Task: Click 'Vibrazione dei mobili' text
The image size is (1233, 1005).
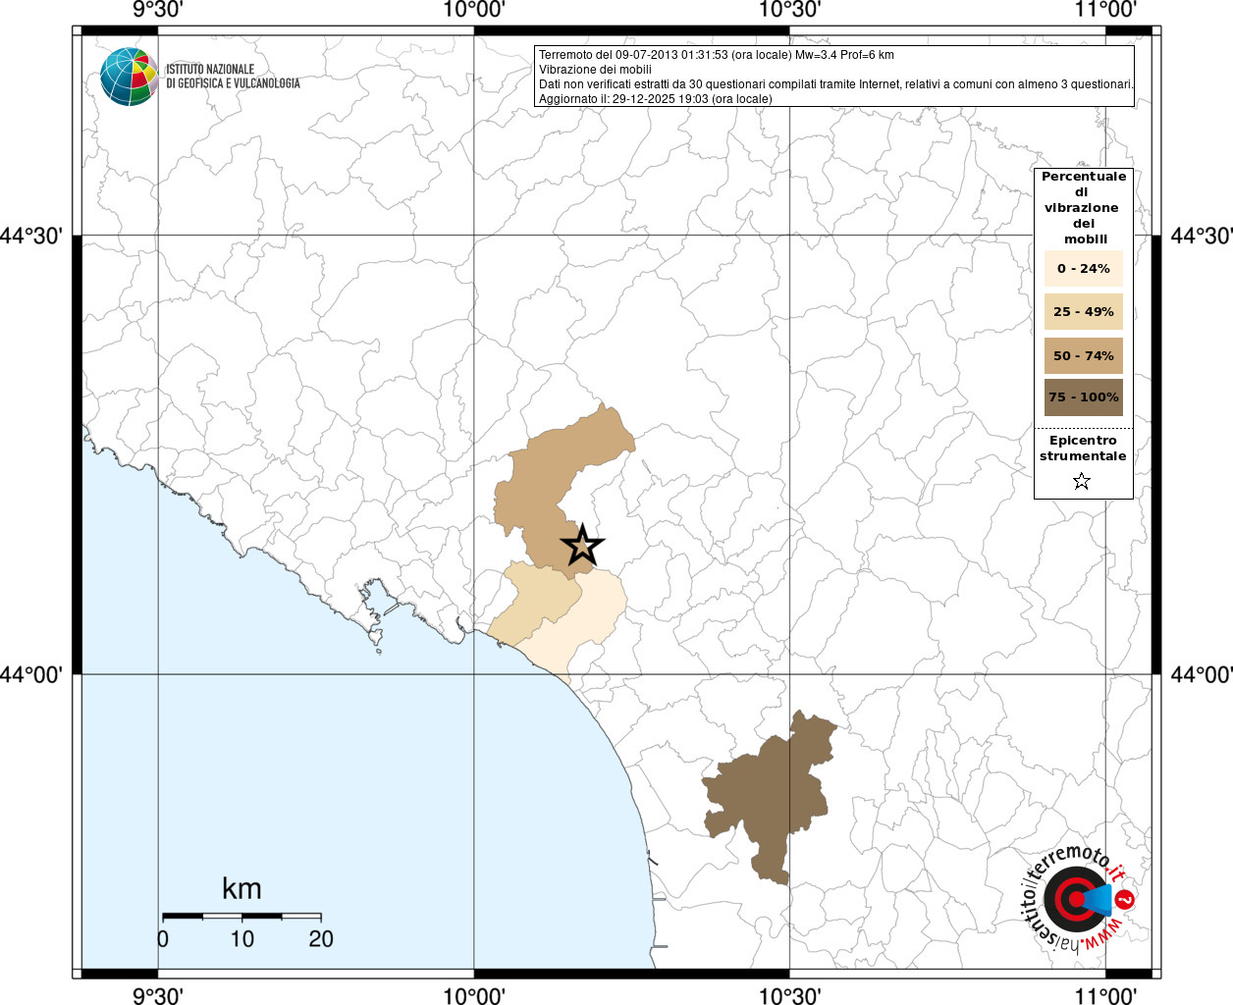Action: pyautogui.click(x=595, y=70)
